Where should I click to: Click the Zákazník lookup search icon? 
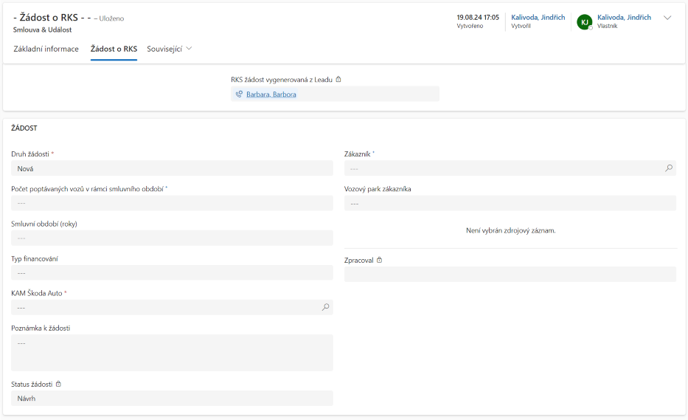point(668,168)
